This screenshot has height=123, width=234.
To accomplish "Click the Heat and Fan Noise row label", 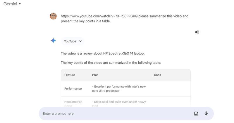I will coord(73,102).
